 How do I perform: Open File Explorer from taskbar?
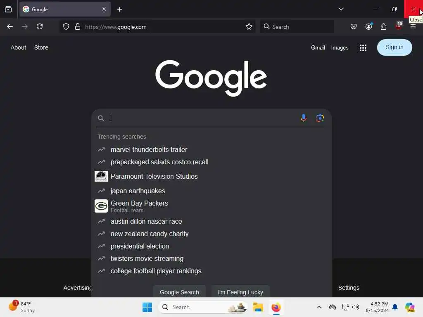click(x=258, y=307)
